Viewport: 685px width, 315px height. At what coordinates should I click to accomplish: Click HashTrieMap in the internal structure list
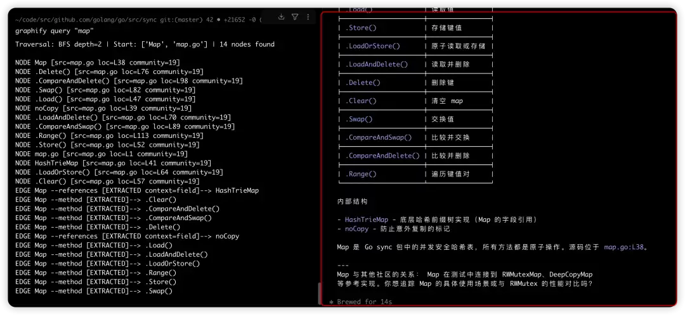point(367,219)
